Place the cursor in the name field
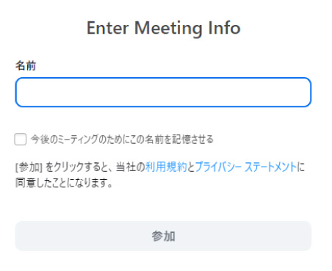The width and height of the screenshot is (332, 271). [163, 93]
